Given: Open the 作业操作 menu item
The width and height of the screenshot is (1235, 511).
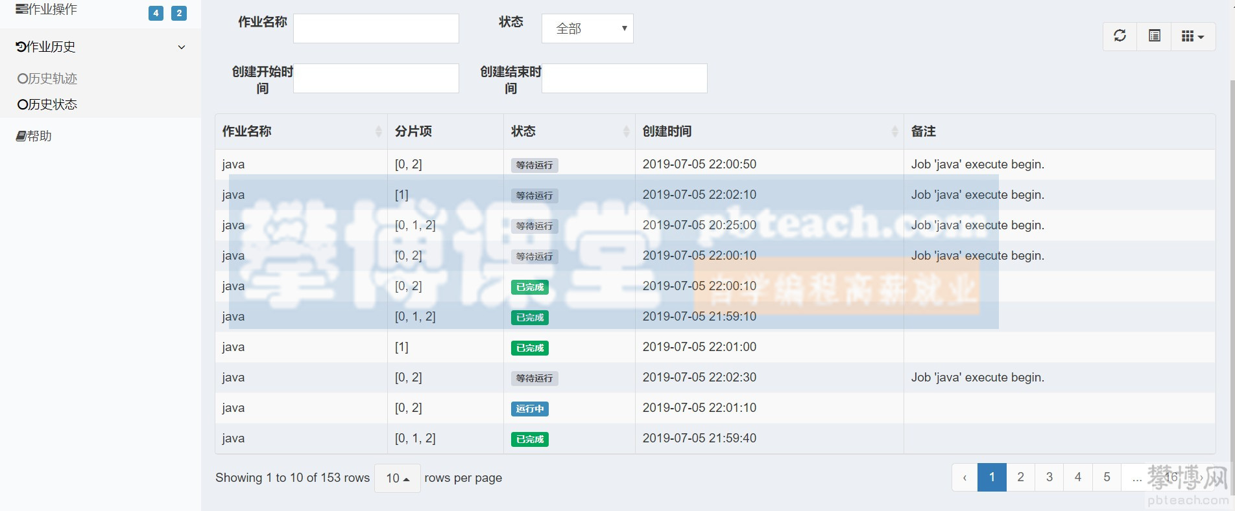Looking at the screenshot, I should click(x=47, y=9).
